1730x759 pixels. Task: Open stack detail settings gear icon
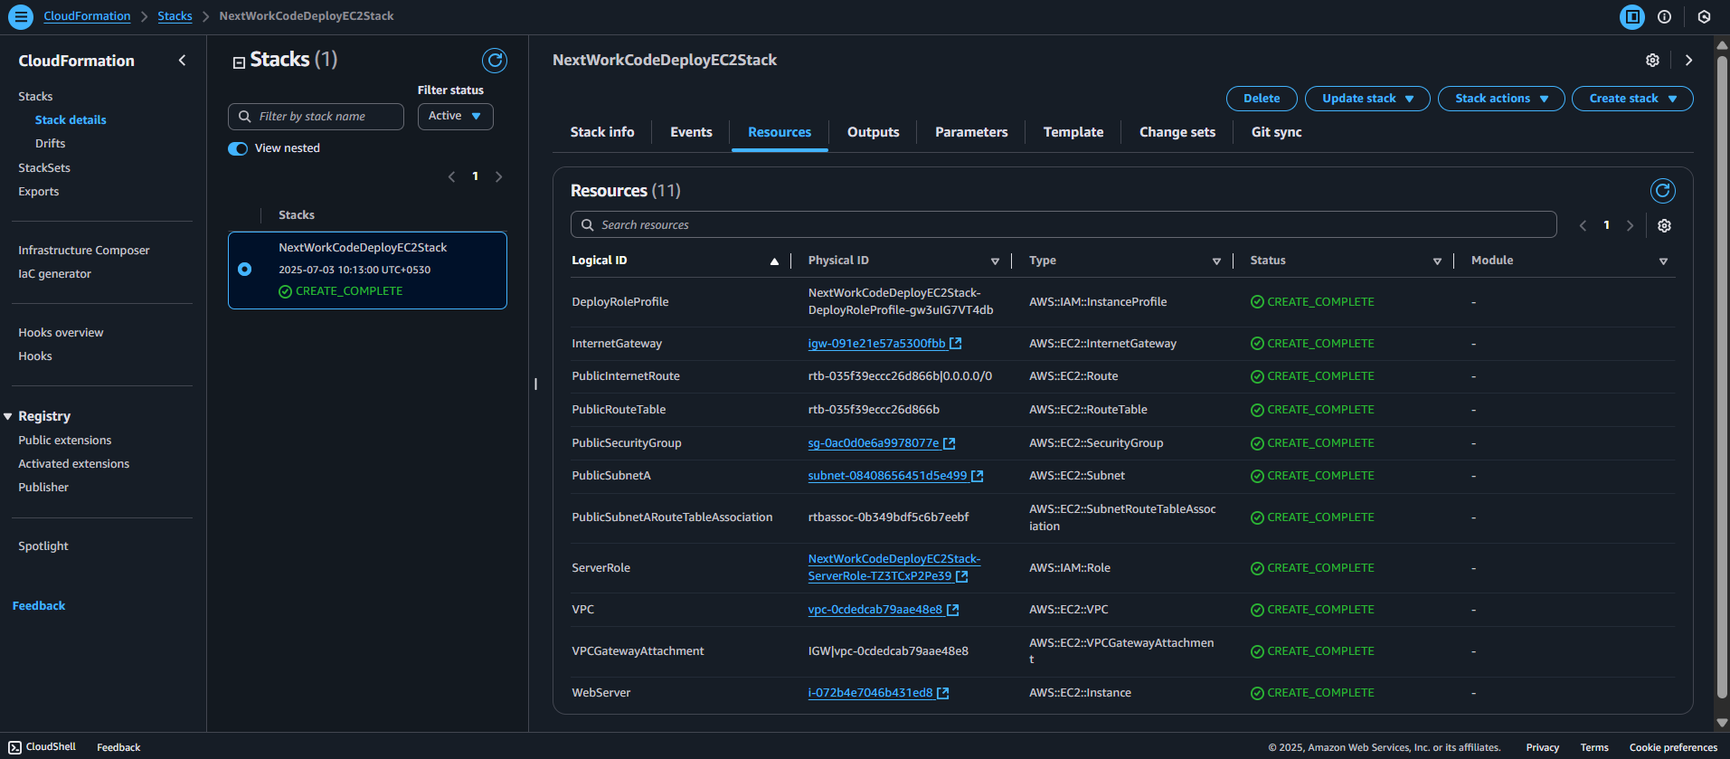pyautogui.click(x=1652, y=61)
